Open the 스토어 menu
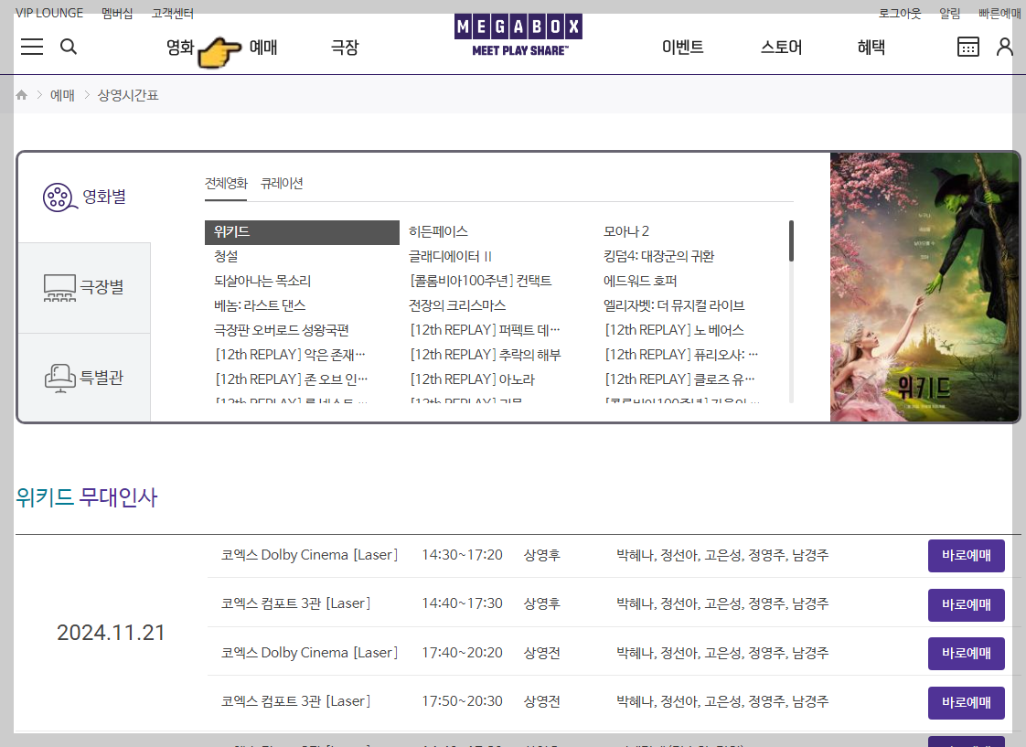The height and width of the screenshot is (747, 1026). [x=781, y=48]
